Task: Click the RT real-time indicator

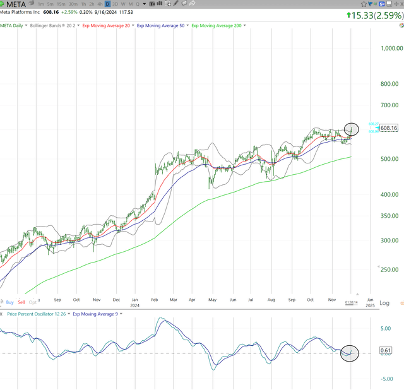Action: click(375, 4)
